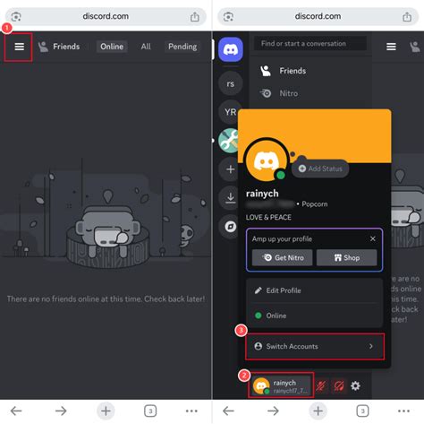
Task: Select the Online tab in left screenshot
Action: pyautogui.click(x=112, y=47)
